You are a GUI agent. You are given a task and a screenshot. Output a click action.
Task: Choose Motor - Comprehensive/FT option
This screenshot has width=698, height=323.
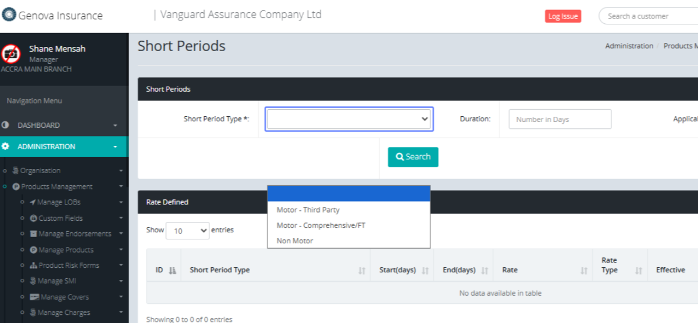click(x=320, y=225)
